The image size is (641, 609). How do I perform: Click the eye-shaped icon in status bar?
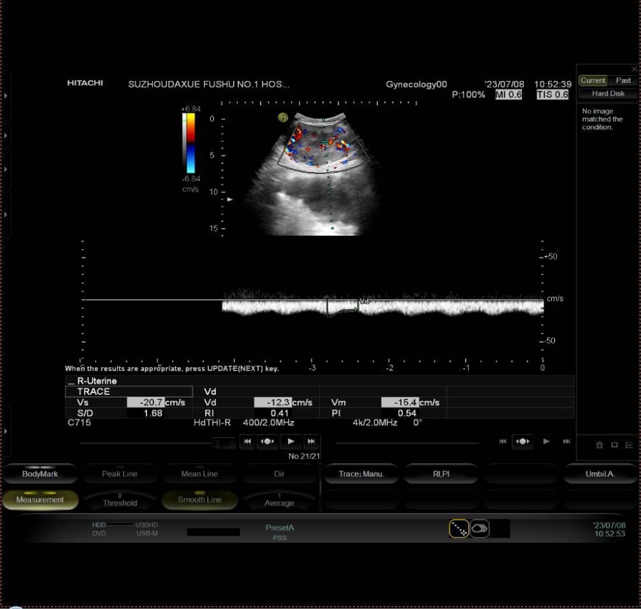tap(480, 528)
